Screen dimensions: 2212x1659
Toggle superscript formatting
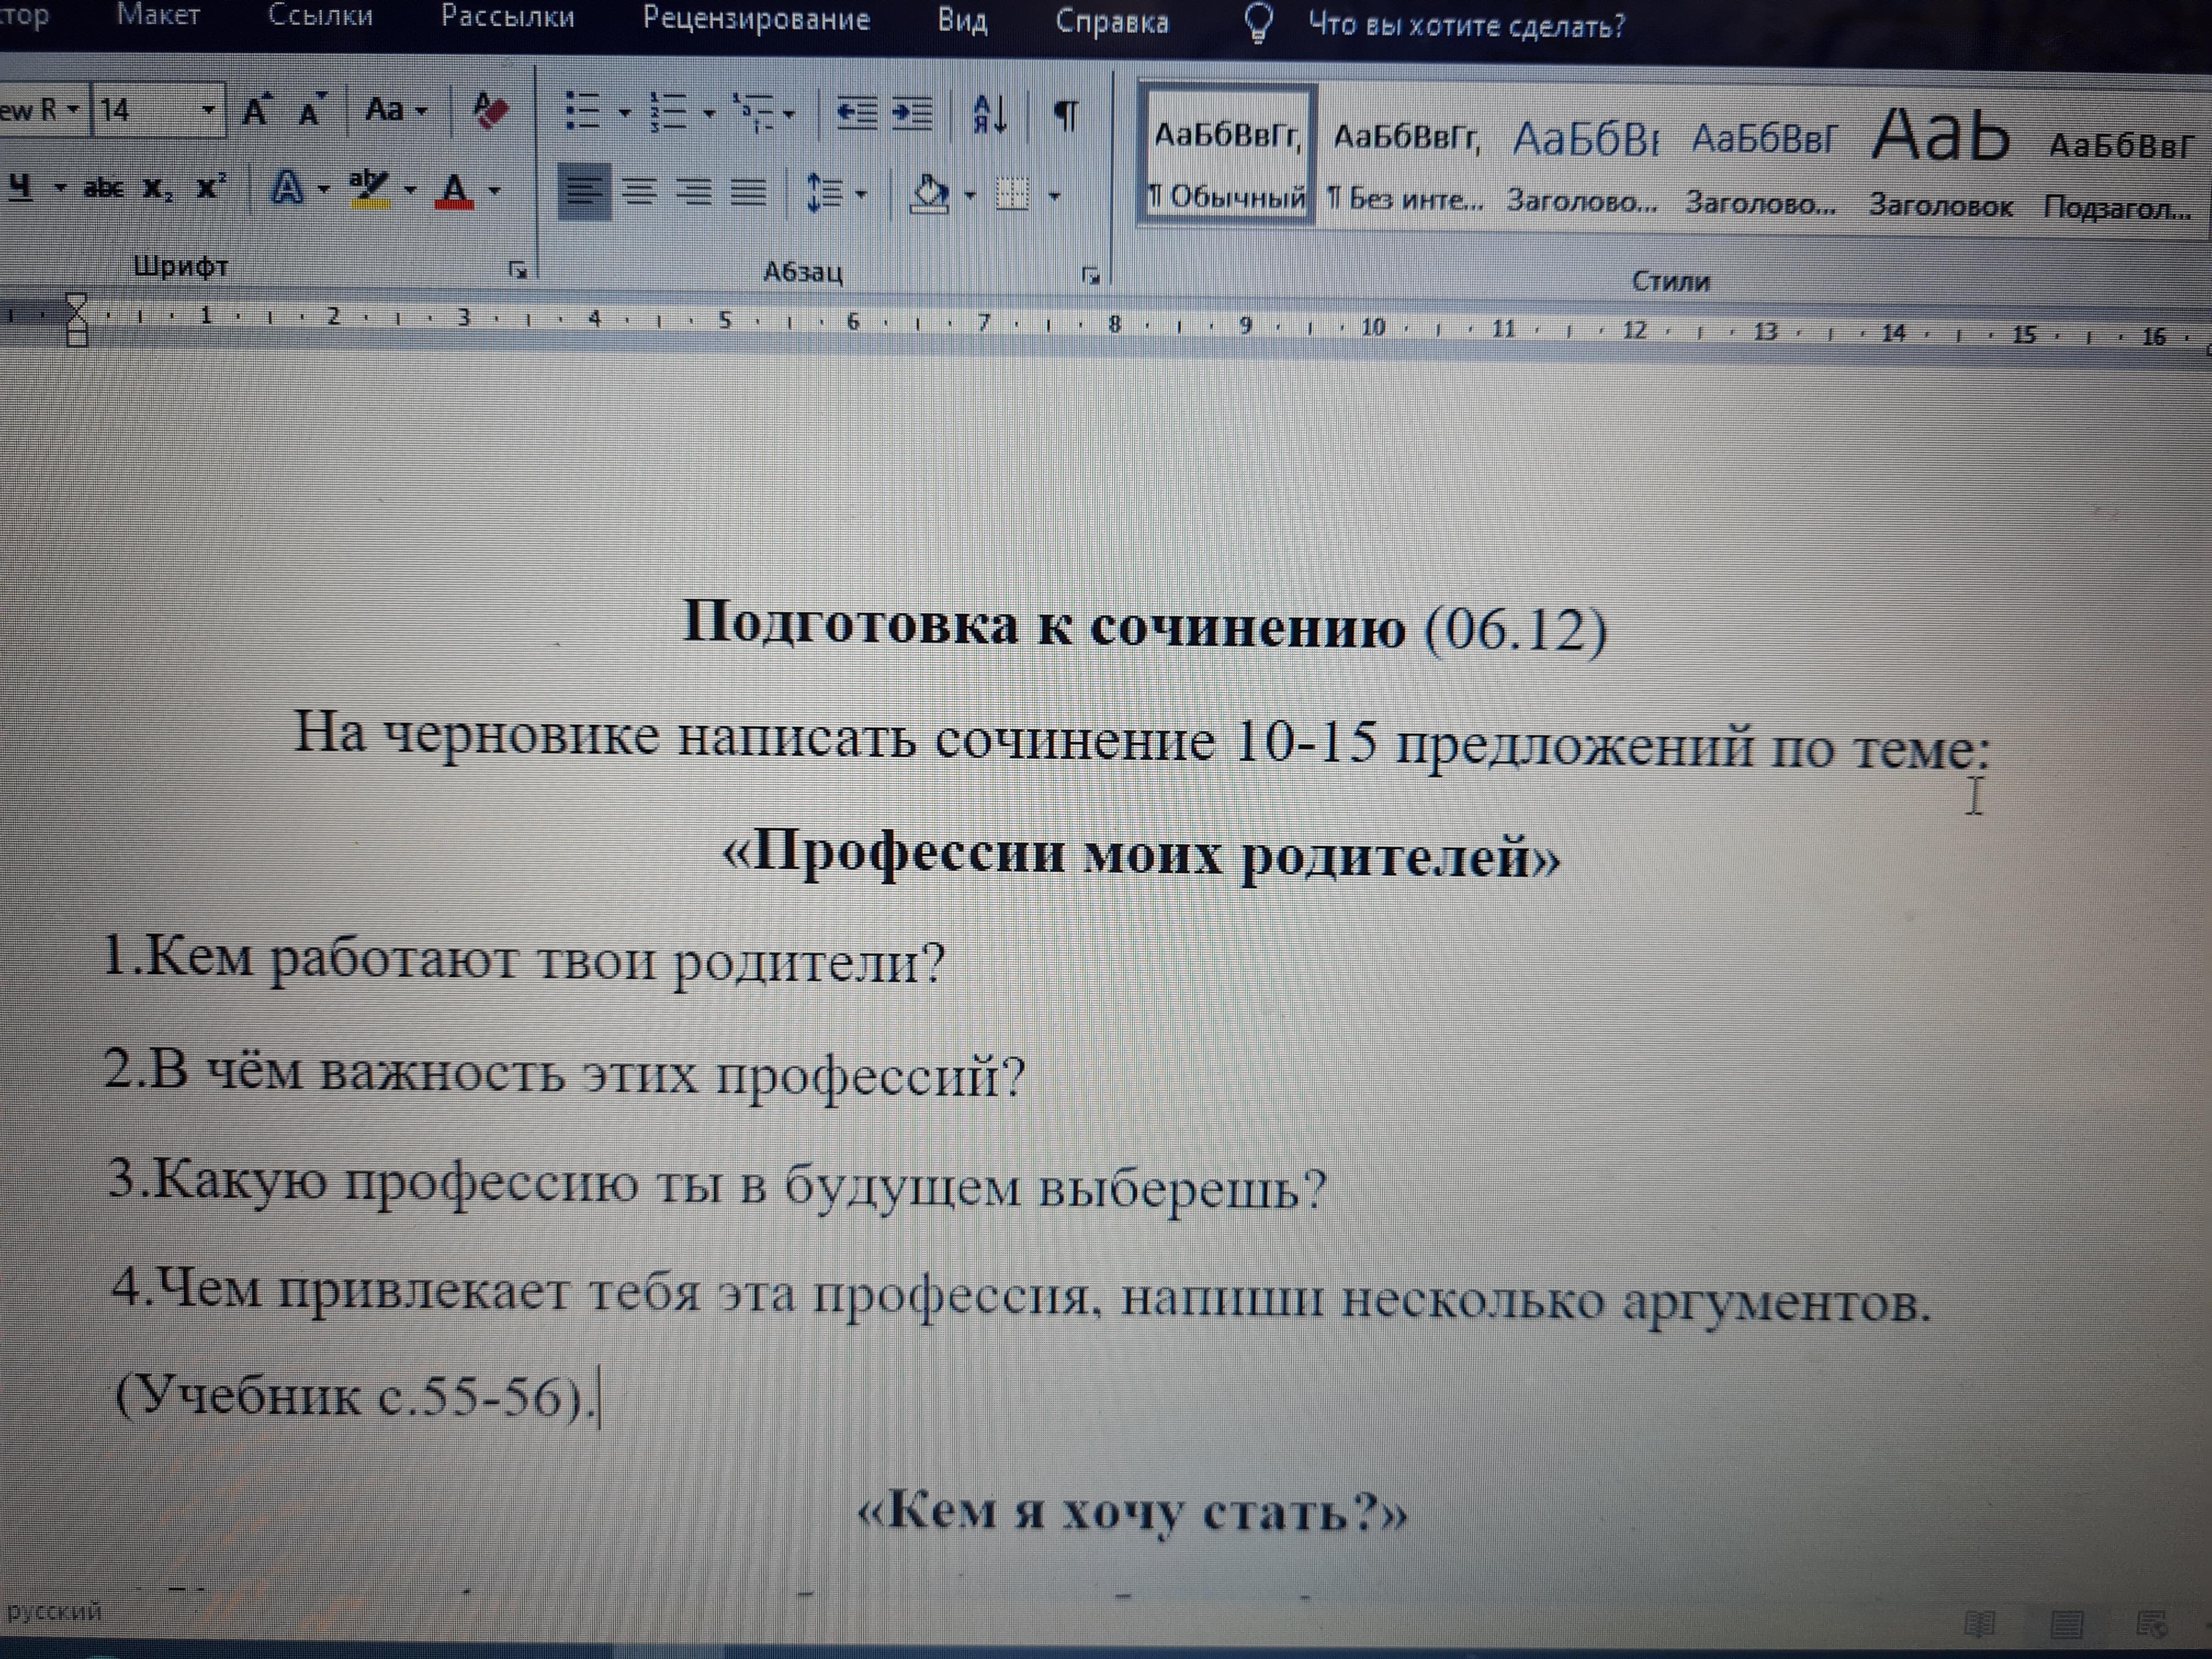tap(210, 187)
